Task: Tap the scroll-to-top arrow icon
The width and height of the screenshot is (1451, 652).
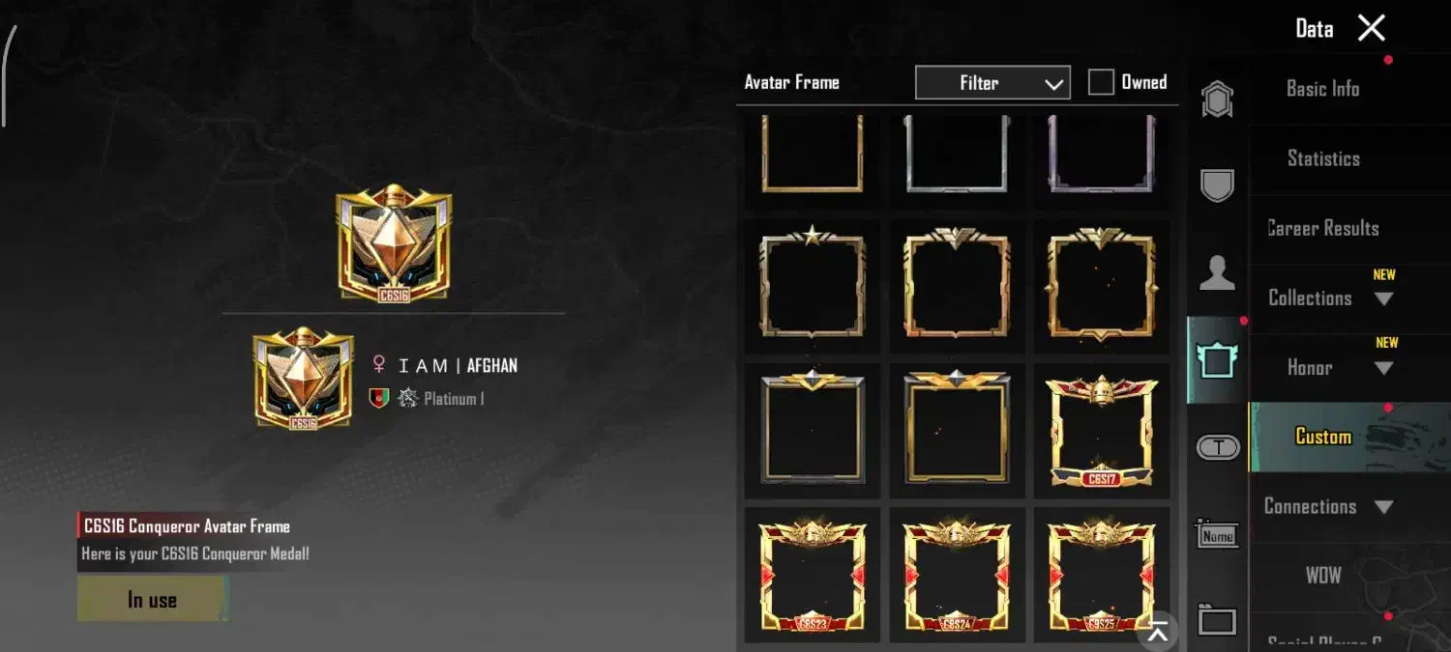Action: click(x=1158, y=632)
